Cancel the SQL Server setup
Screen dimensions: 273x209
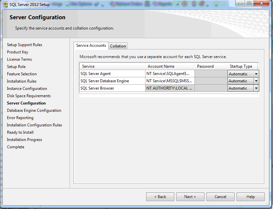(220, 197)
